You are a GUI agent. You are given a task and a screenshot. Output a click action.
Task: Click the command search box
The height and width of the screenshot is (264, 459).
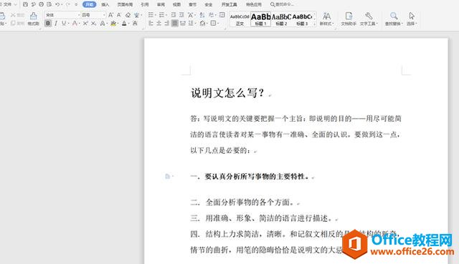(282, 4)
